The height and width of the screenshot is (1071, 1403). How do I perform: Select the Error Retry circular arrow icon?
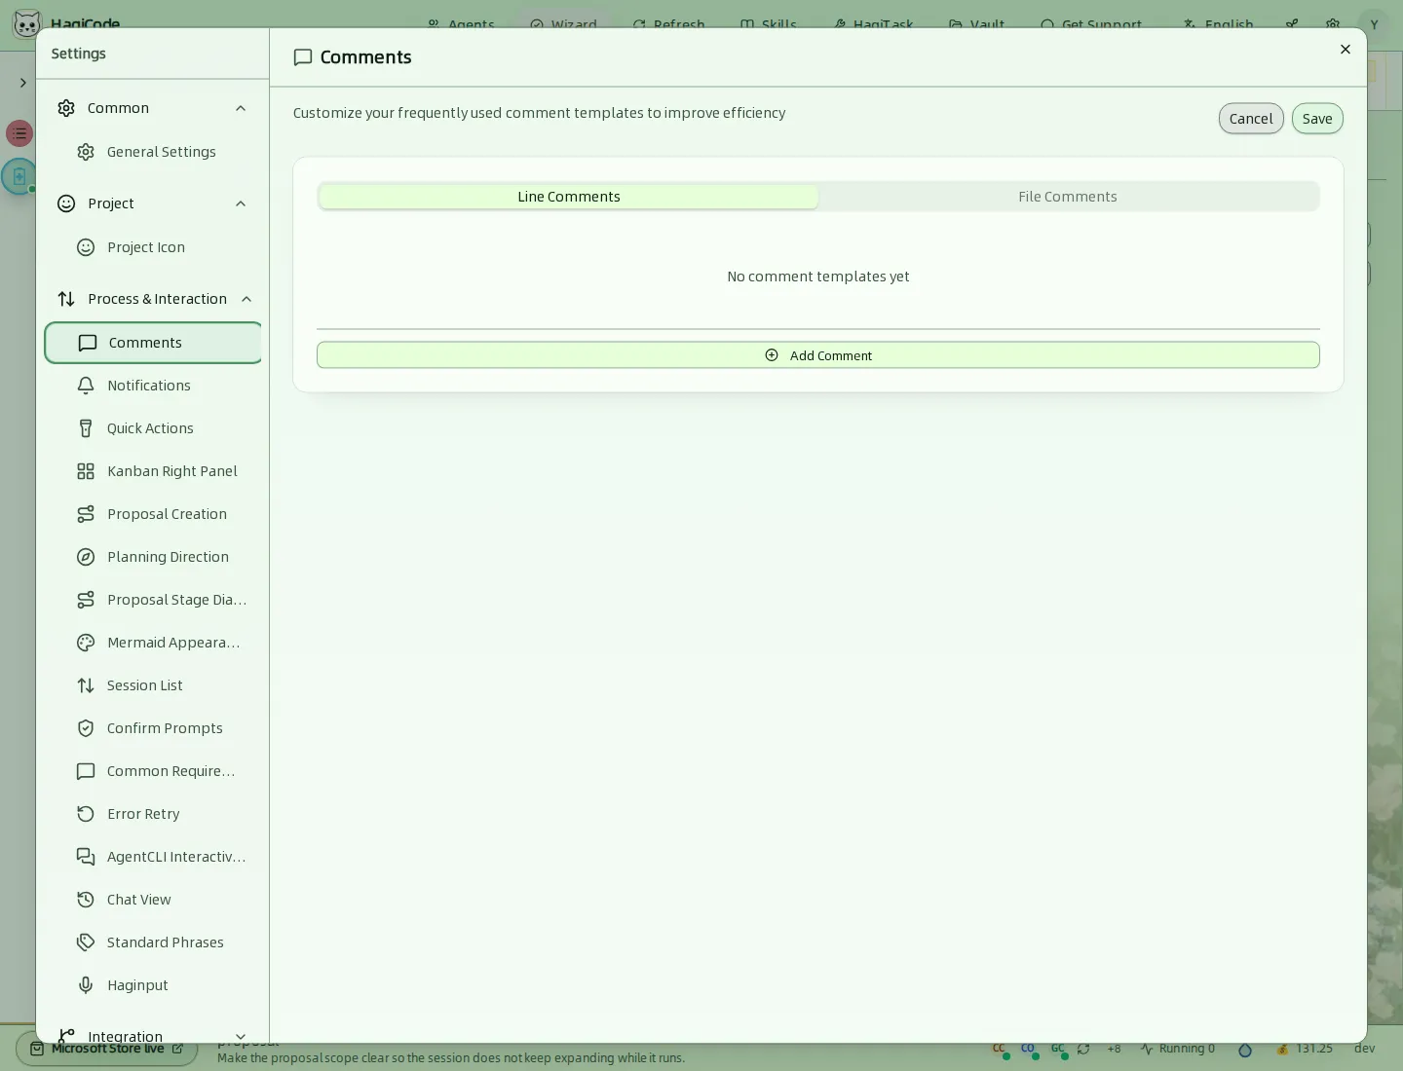click(86, 814)
